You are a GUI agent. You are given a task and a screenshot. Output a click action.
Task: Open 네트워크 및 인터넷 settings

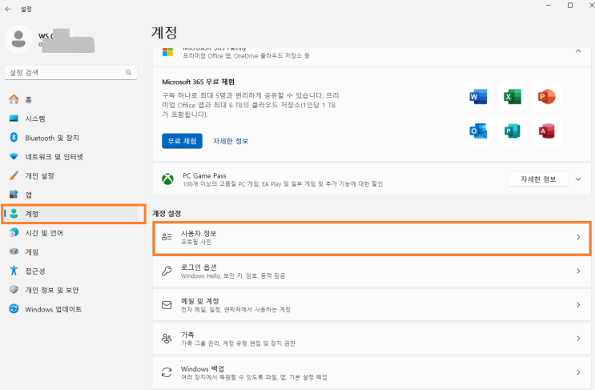point(70,157)
